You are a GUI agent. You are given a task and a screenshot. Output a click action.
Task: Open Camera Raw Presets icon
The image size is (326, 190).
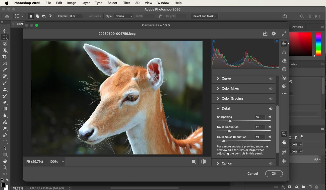[x=284, y=86]
